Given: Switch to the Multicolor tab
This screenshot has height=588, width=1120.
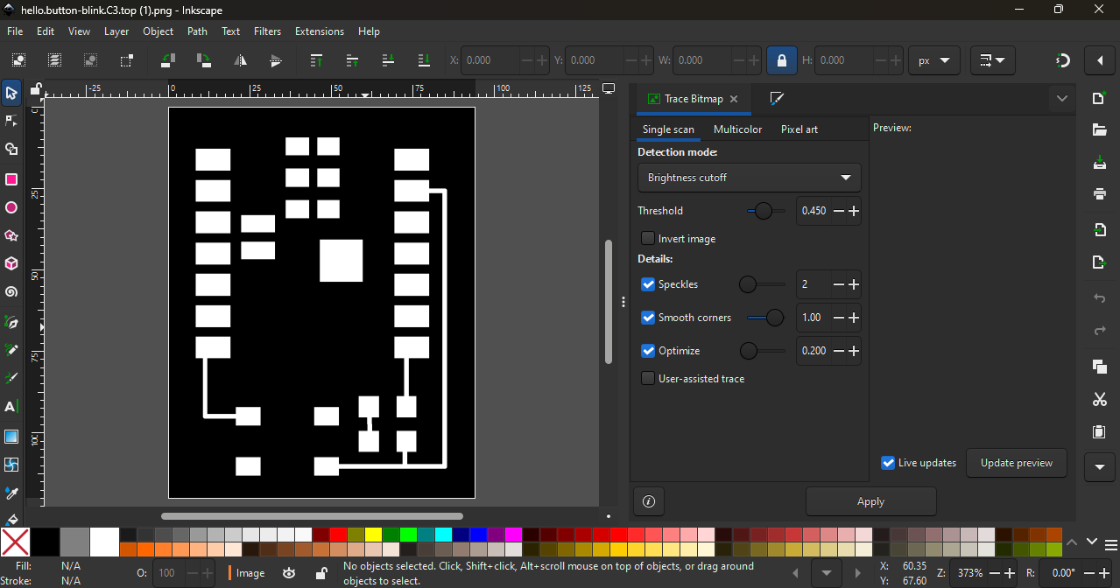Looking at the screenshot, I should click(x=737, y=129).
